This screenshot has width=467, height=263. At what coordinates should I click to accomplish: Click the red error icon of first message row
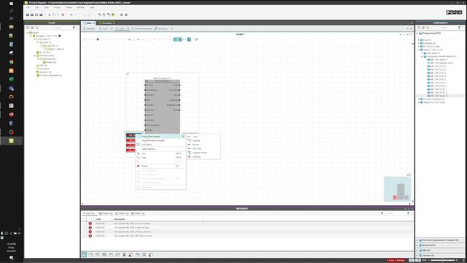coord(90,224)
